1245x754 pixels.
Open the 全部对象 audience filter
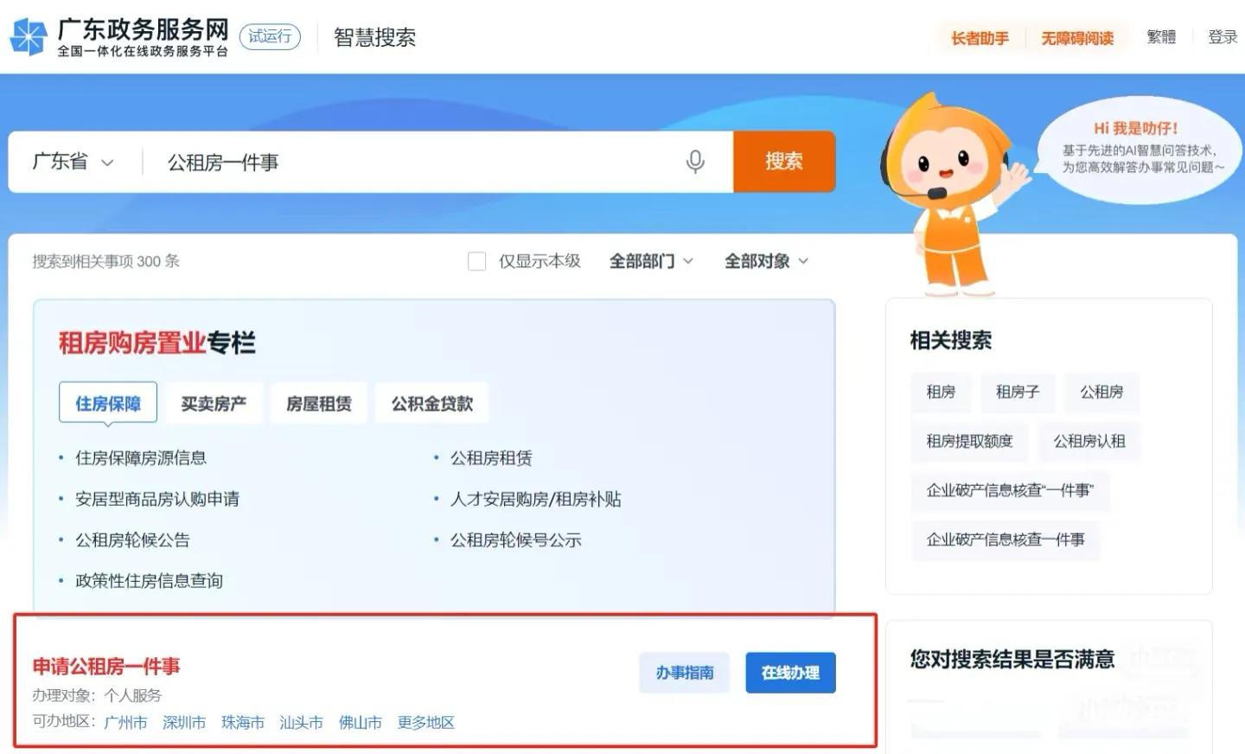pyautogui.click(x=764, y=260)
